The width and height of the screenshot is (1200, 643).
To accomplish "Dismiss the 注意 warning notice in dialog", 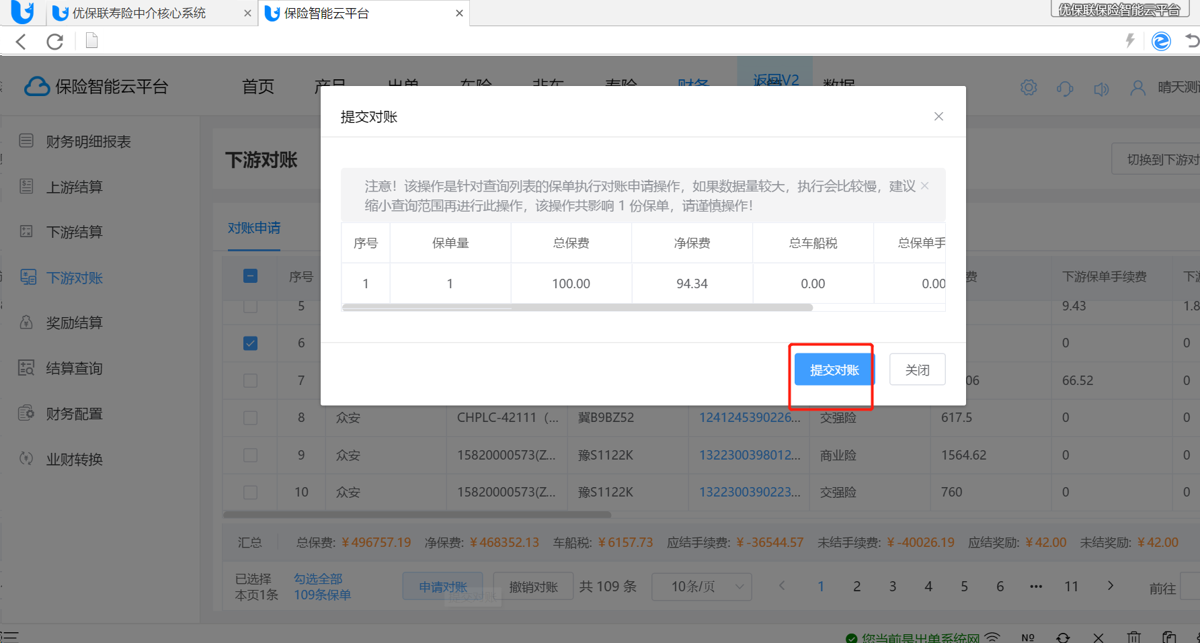I will pyautogui.click(x=925, y=185).
